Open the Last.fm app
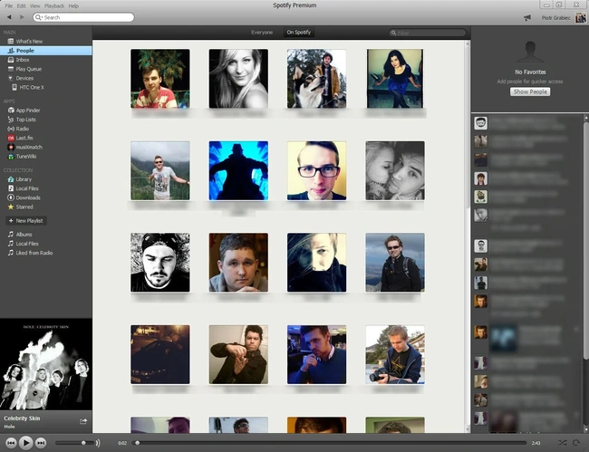 click(x=24, y=139)
